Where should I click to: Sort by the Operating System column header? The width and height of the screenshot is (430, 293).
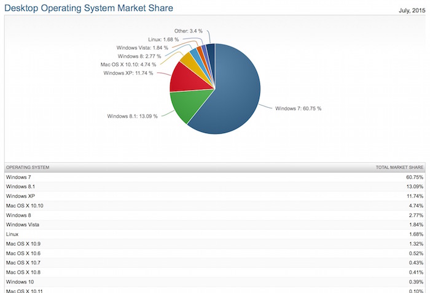coord(28,167)
